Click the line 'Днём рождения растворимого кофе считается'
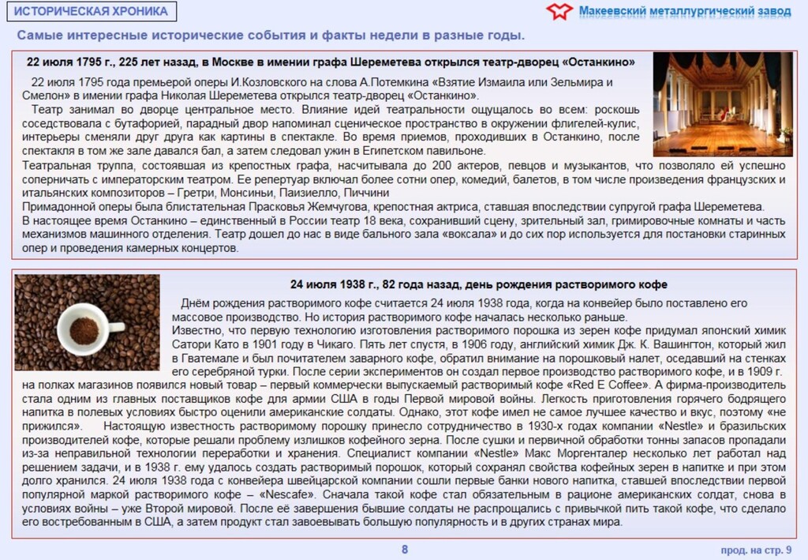 tap(464, 303)
